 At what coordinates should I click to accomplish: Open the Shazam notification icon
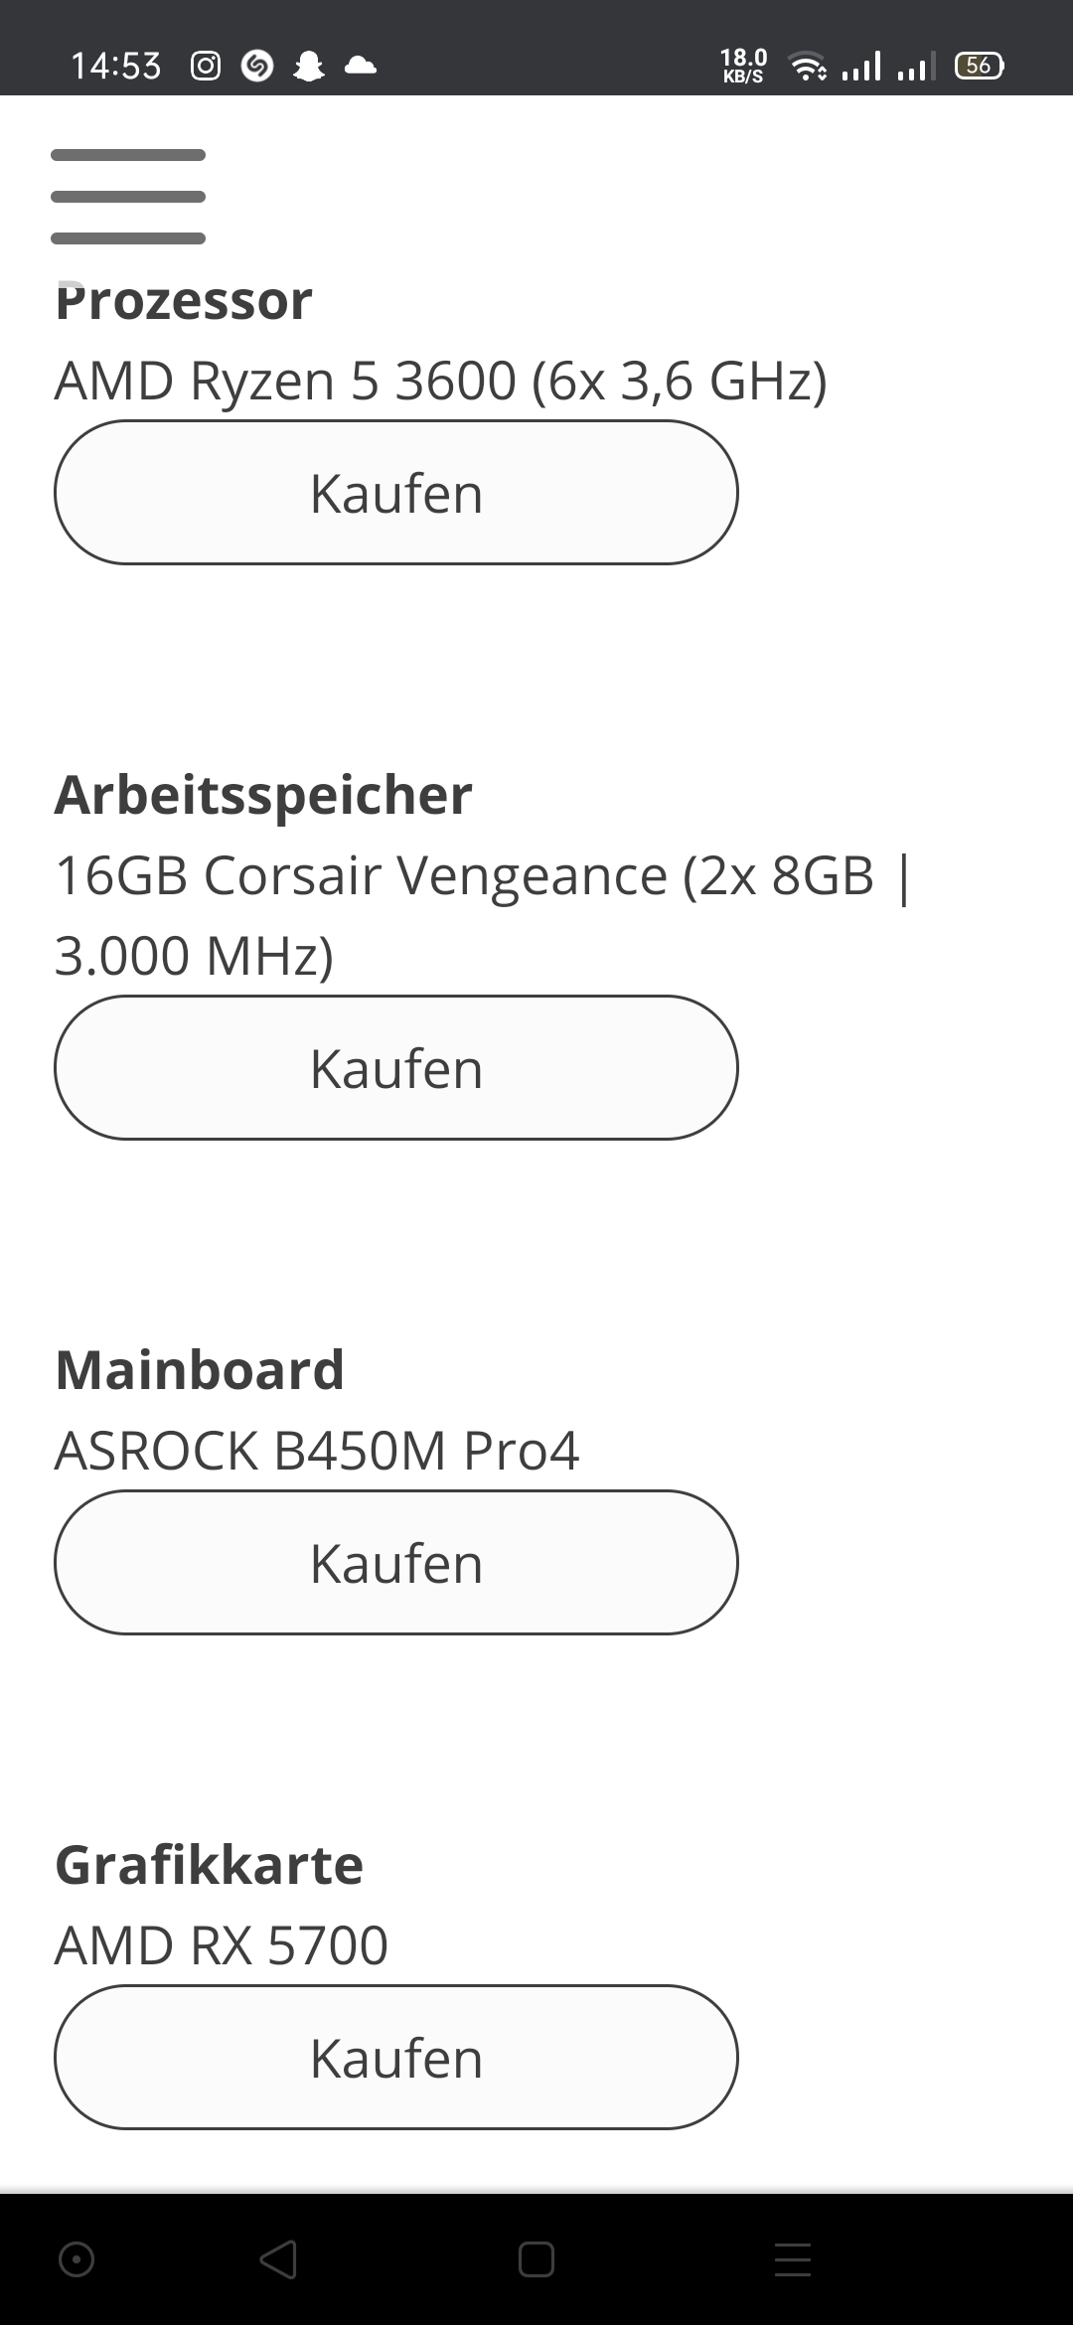[256, 65]
